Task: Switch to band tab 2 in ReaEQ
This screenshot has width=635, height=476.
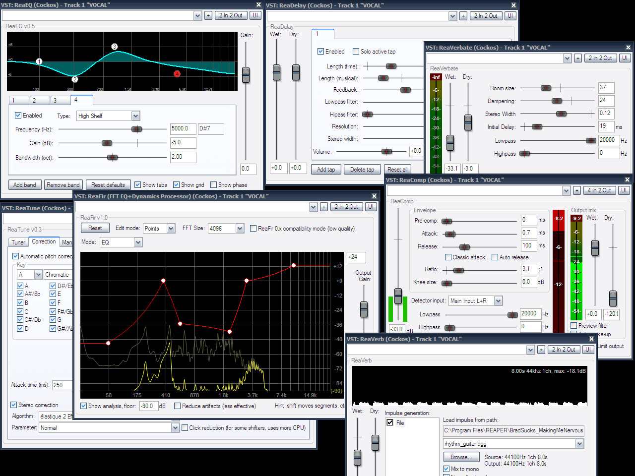Action: [x=40, y=100]
